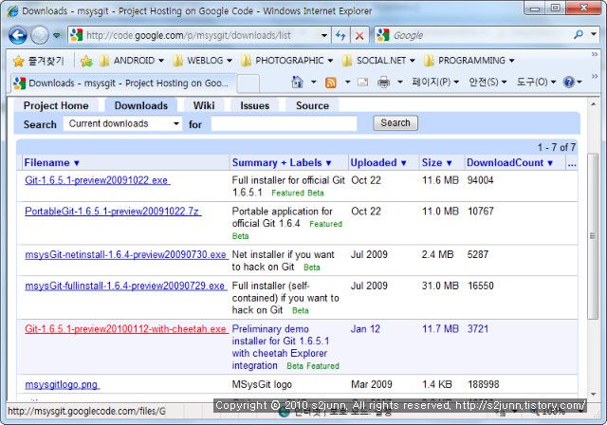Click the page scroll up arrow
This screenshot has width=607, height=425.
click(593, 104)
